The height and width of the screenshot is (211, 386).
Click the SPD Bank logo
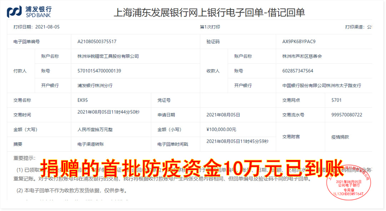click(29, 12)
